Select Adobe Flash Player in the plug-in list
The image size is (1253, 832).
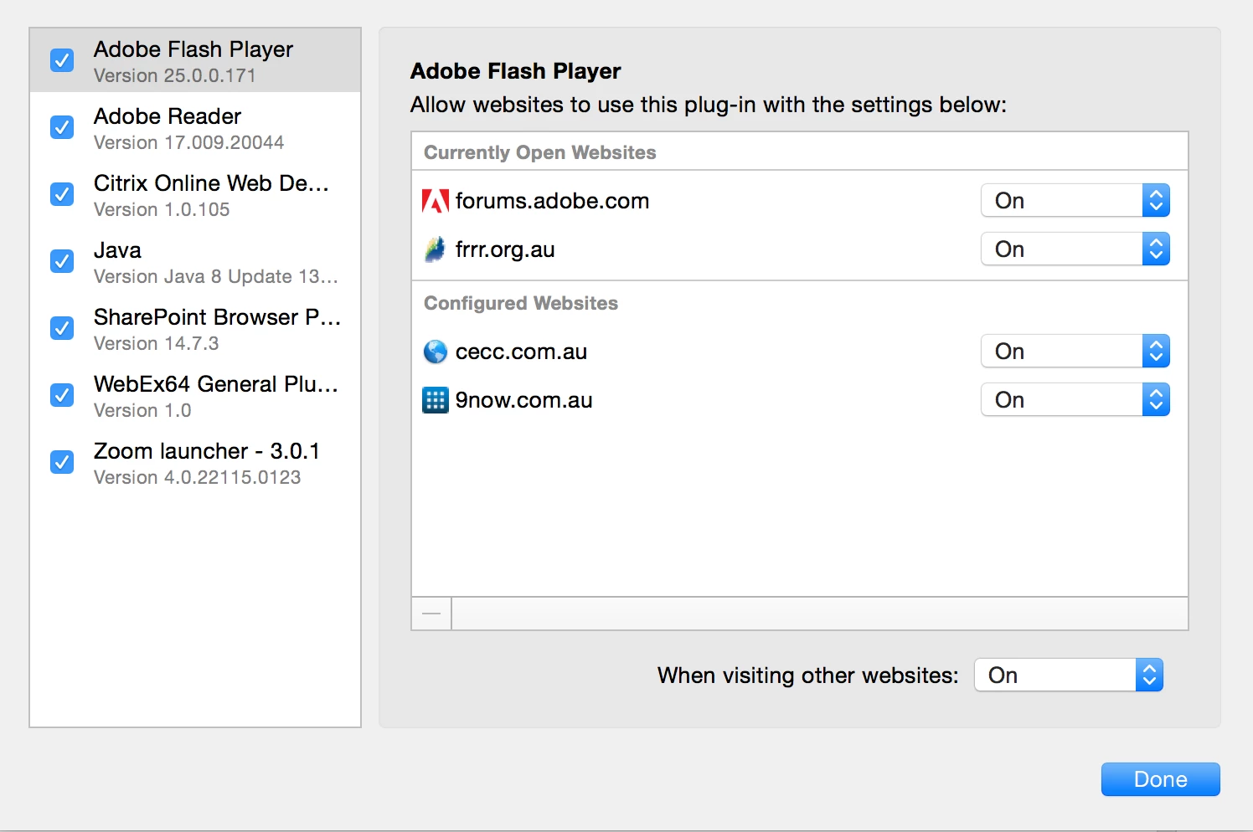[195, 60]
